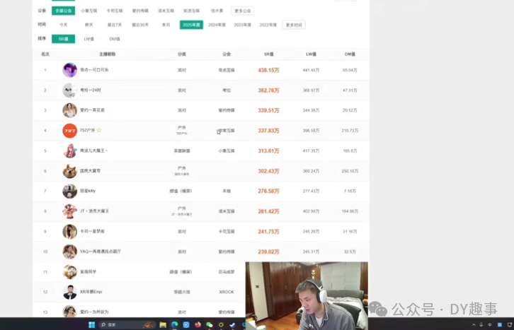Screen dimensions: 514x330
Task: Open the rank 8 streamer's avatar
Action: pyautogui.click(x=70, y=211)
